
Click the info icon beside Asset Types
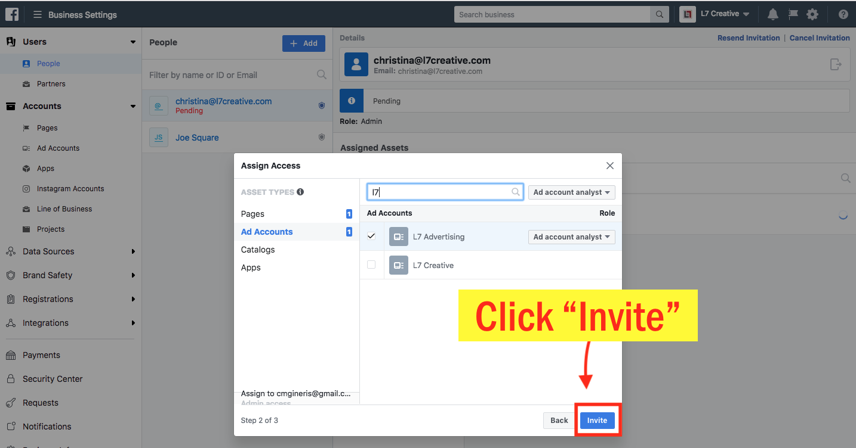[300, 192]
